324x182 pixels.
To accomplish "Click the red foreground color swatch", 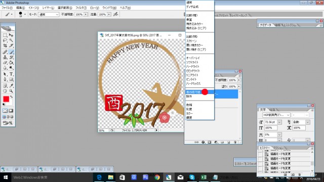I will [6, 99].
